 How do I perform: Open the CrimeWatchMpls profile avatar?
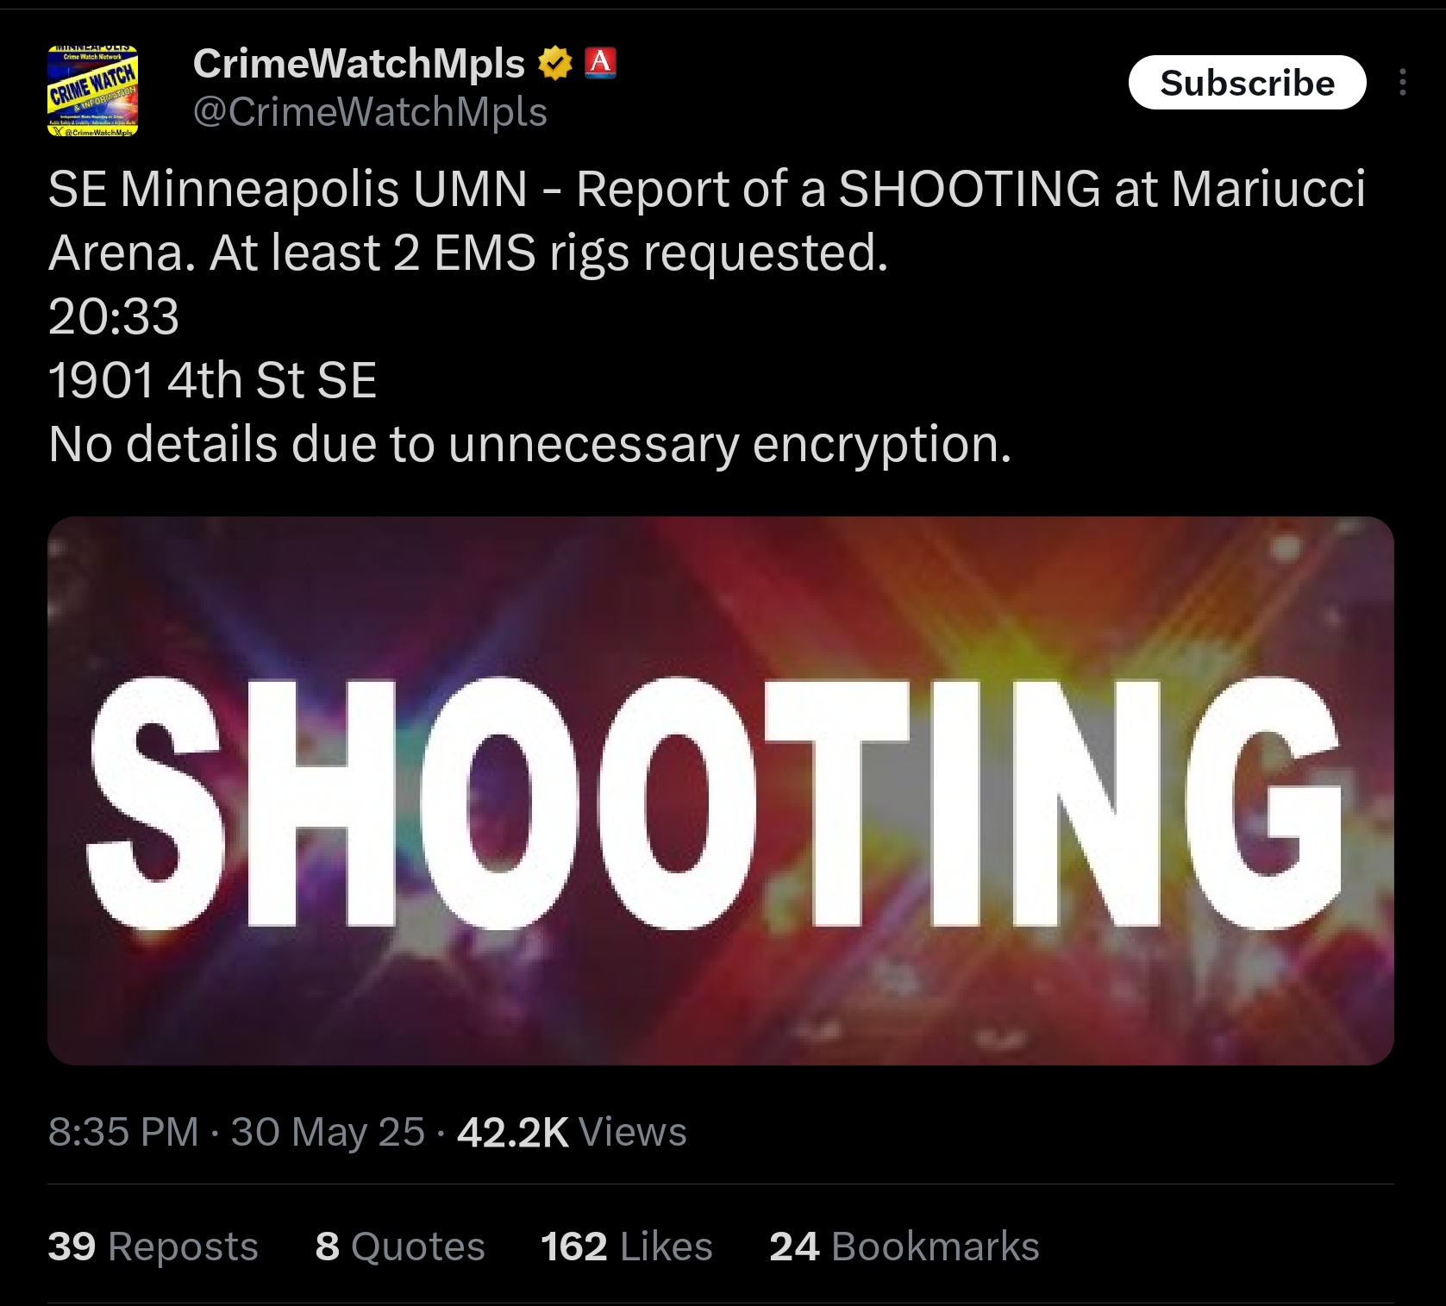(92, 91)
